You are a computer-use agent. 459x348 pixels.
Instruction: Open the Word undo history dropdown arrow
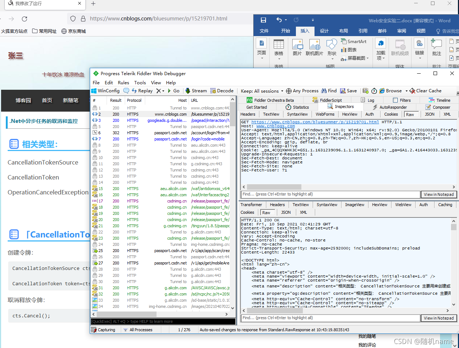tap(286, 20)
